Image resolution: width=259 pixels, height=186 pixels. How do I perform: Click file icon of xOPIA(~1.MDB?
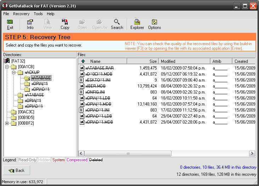[81, 104]
